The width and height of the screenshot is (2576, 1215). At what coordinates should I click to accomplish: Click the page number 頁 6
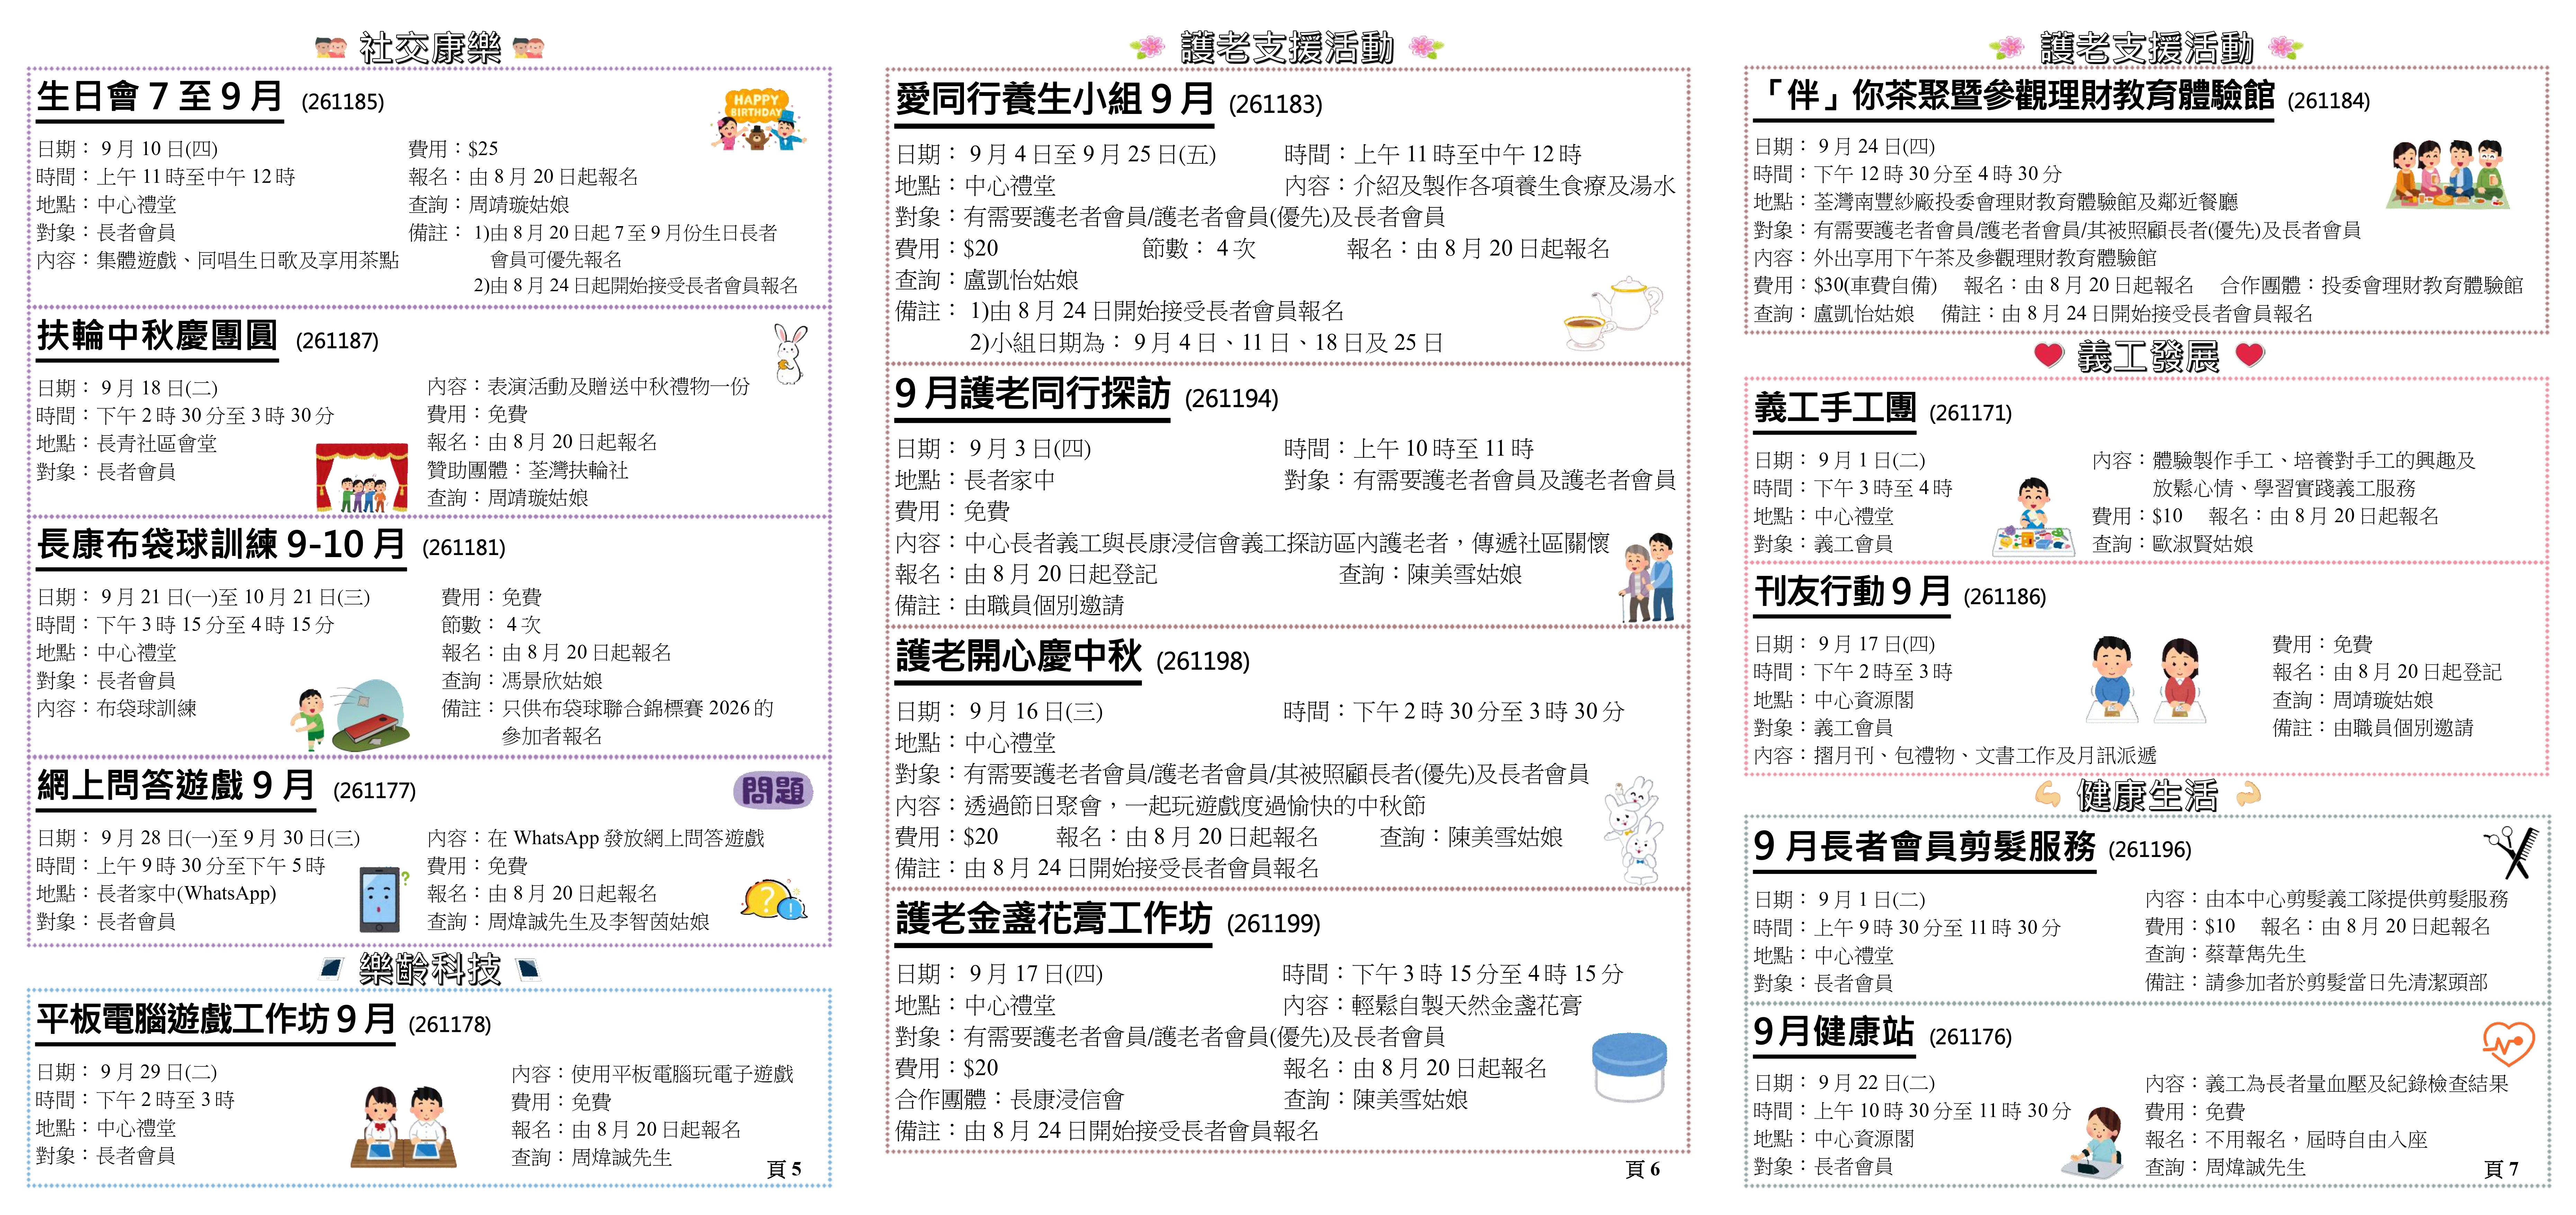(1643, 1169)
